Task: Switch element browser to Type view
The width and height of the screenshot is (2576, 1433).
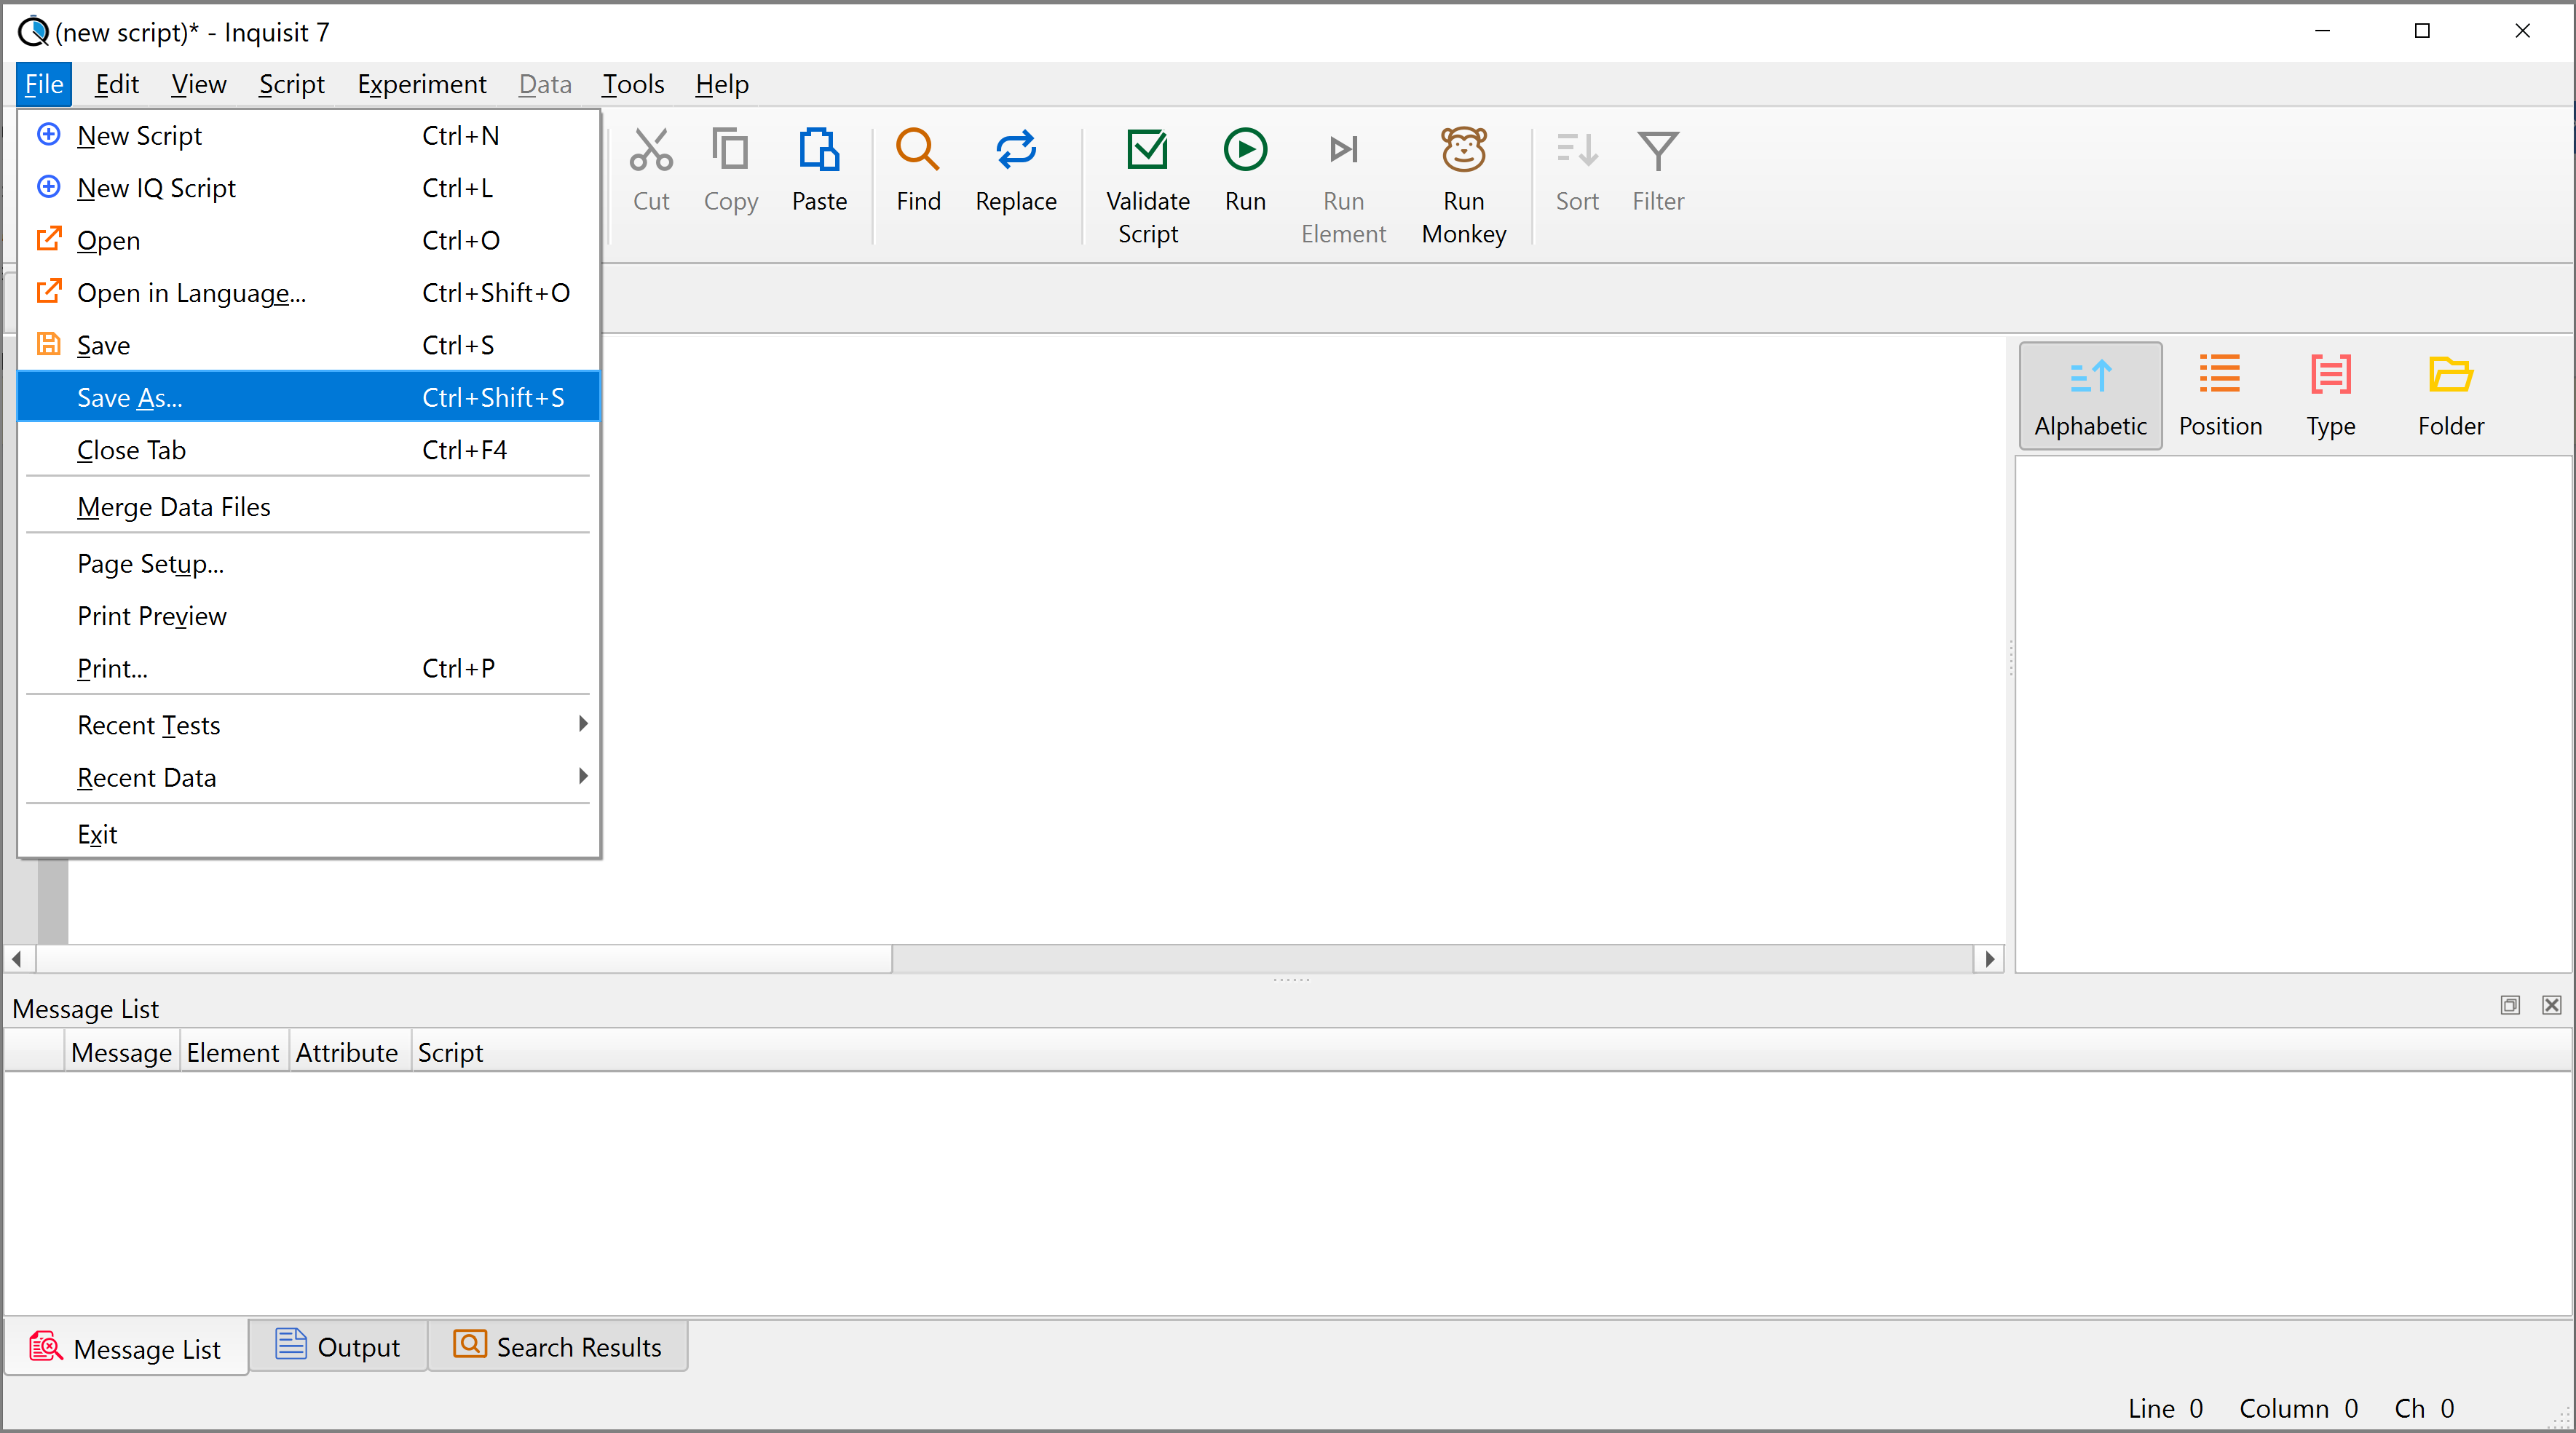Action: pyautogui.click(x=2330, y=397)
